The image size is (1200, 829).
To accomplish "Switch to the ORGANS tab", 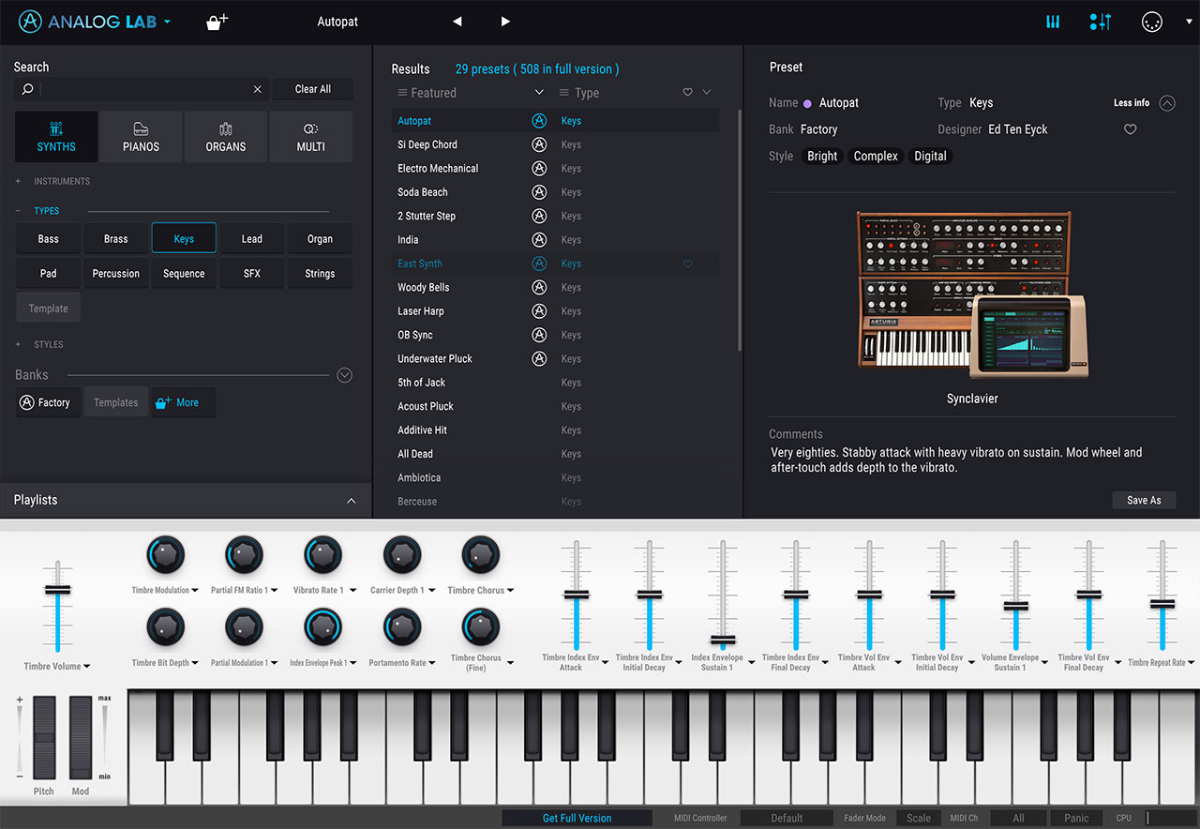I will (226, 137).
